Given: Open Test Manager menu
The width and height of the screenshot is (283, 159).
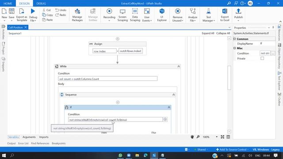Looking at the screenshot, I should (208, 15).
